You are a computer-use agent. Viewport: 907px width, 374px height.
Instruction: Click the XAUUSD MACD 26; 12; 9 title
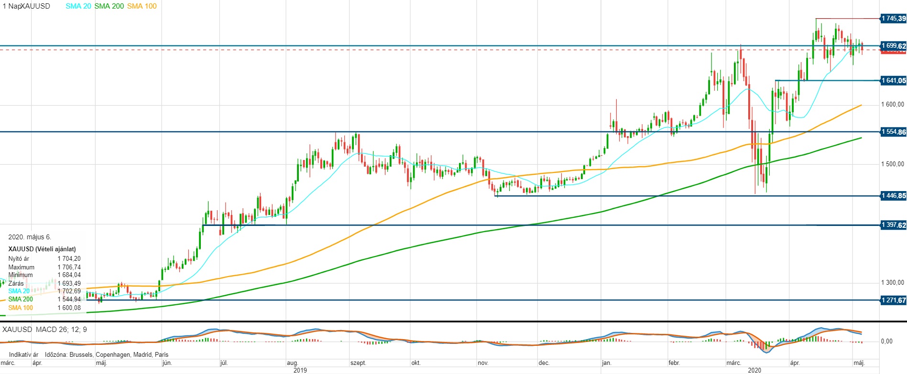tap(44, 330)
